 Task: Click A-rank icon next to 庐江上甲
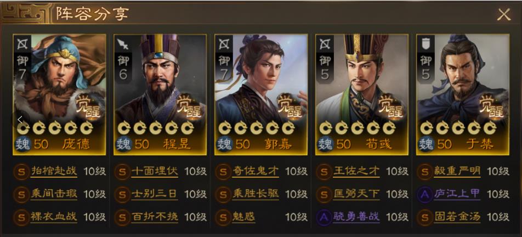pyautogui.click(x=424, y=194)
